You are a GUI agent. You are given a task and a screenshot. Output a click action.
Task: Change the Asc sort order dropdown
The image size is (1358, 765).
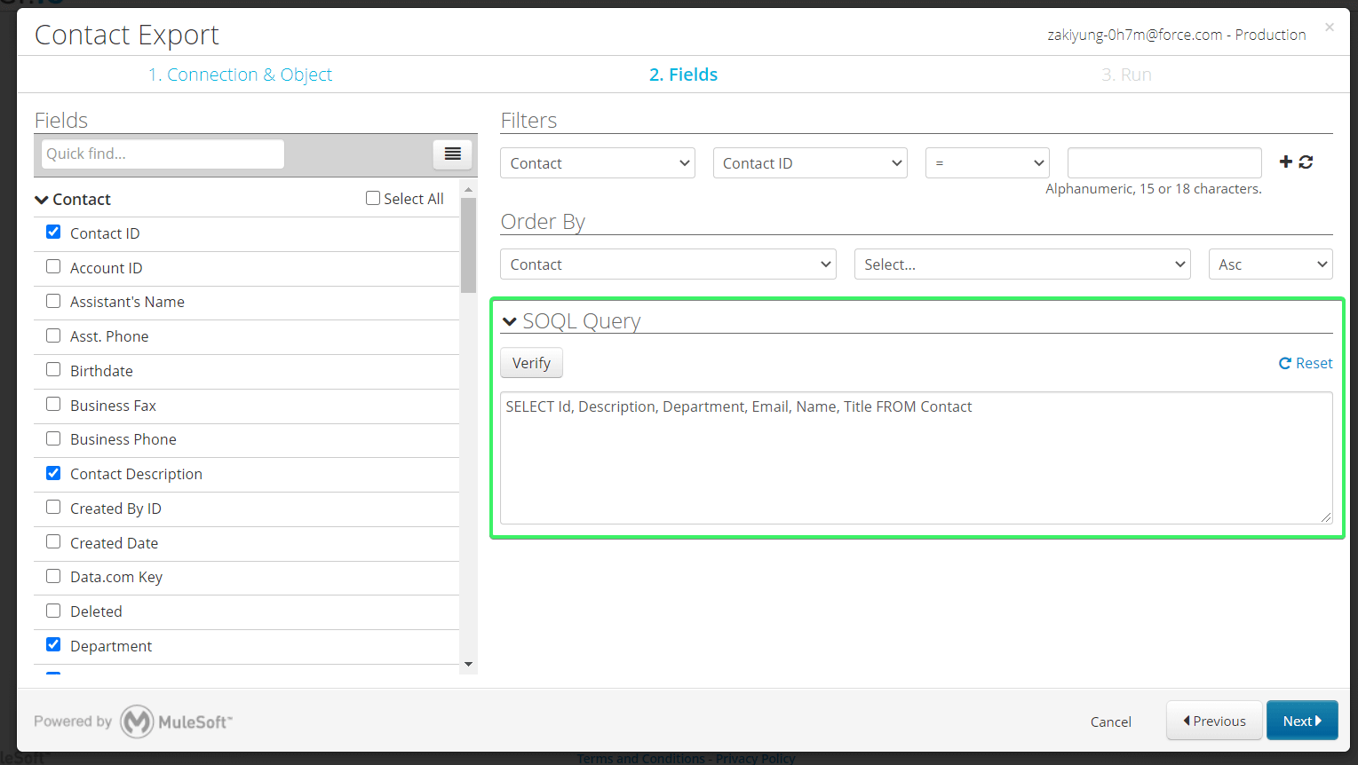(x=1270, y=264)
